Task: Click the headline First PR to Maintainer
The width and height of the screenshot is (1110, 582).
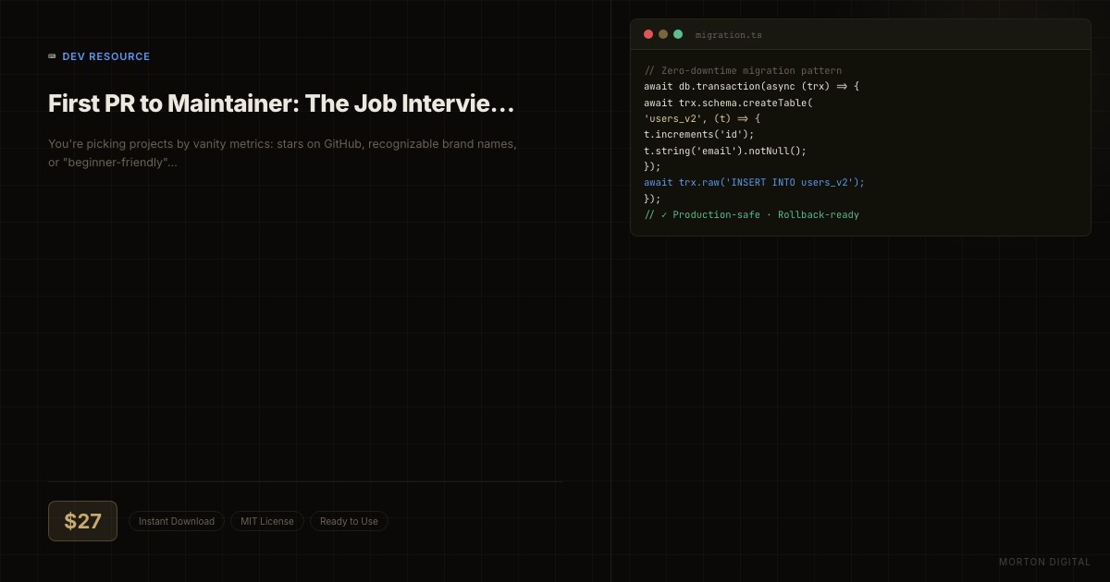Action: click(x=281, y=103)
